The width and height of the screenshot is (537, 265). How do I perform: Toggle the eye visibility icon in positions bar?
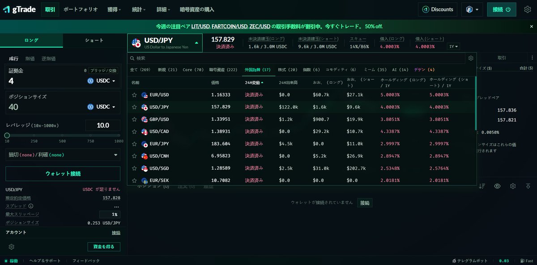coord(497,186)
